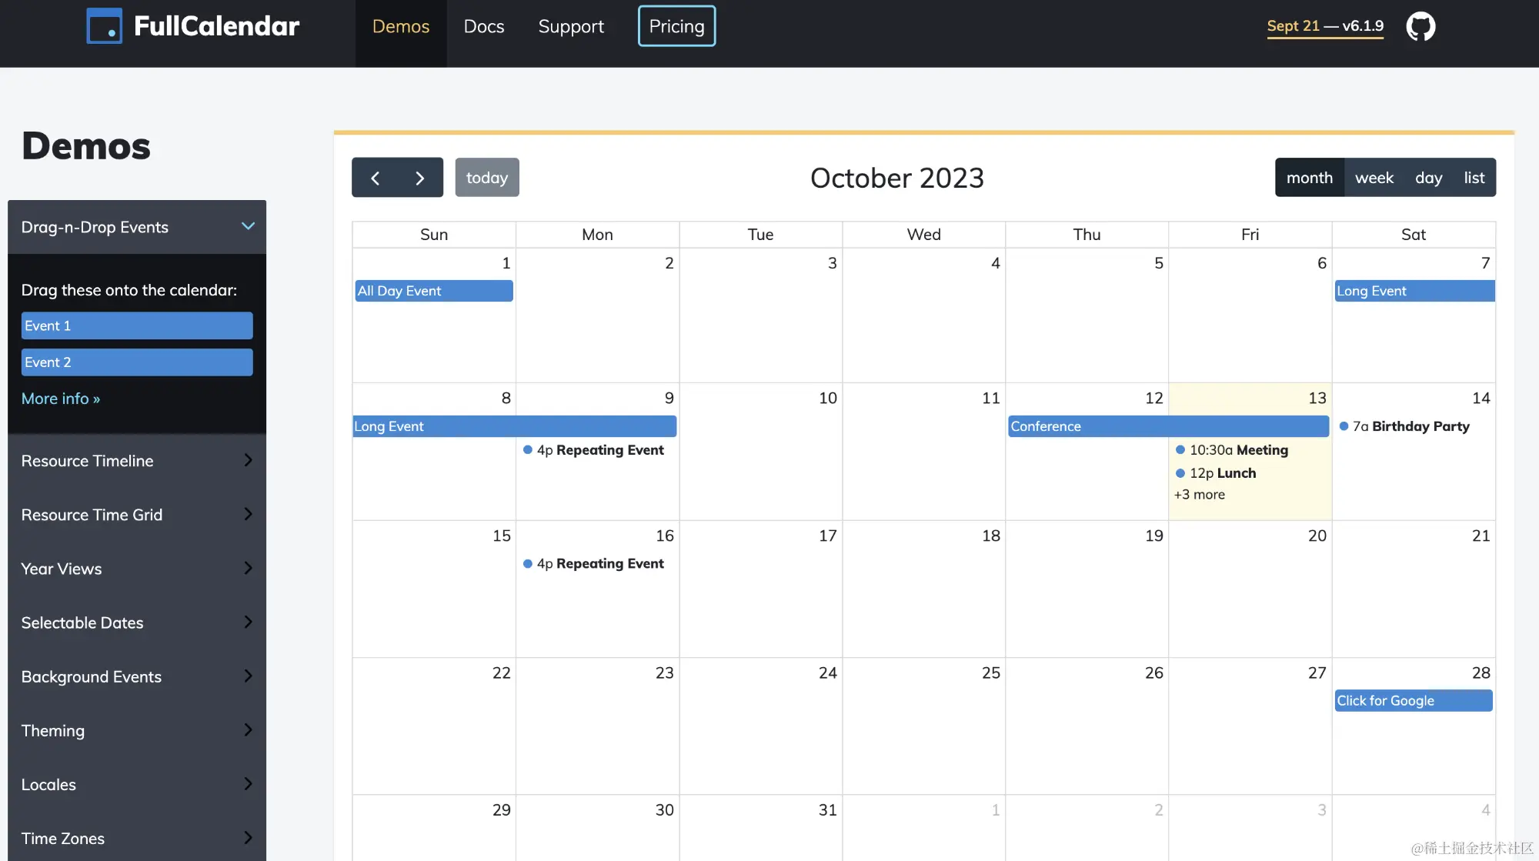The height and width of the screenshot is (861, 1539).
Task: Switch to day view
Action: point(1428,178)
